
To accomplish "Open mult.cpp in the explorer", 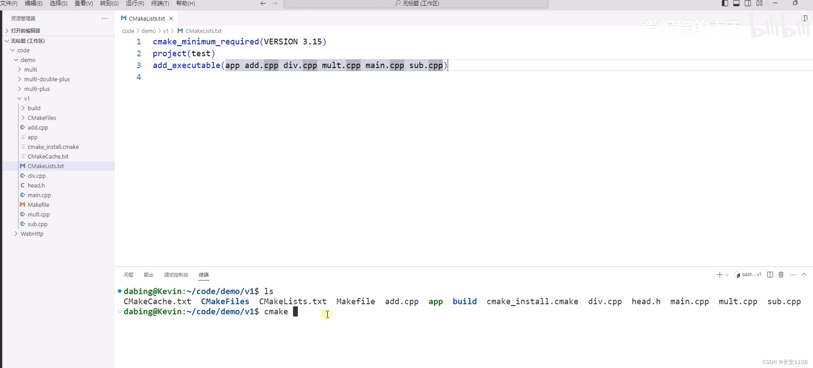I will pos(39,214).
